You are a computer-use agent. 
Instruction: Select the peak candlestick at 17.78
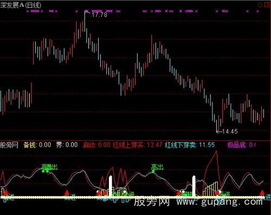point(85,21)
